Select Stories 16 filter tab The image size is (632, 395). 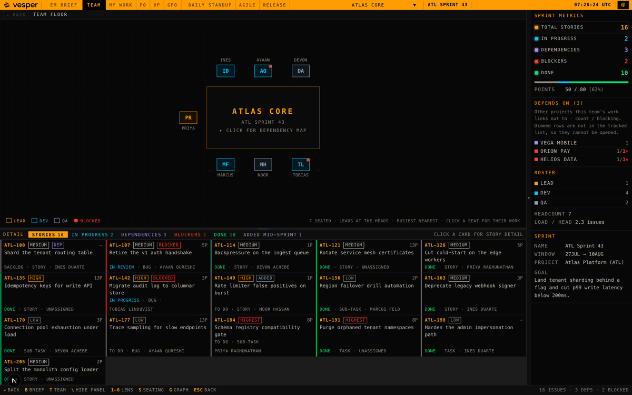coord(48,235)
